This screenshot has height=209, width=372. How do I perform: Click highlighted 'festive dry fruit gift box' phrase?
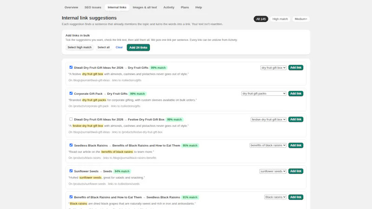88,126
